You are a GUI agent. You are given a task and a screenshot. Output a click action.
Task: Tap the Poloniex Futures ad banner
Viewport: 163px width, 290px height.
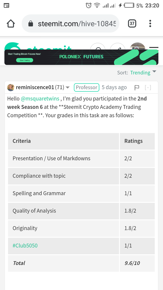(81, 57)
